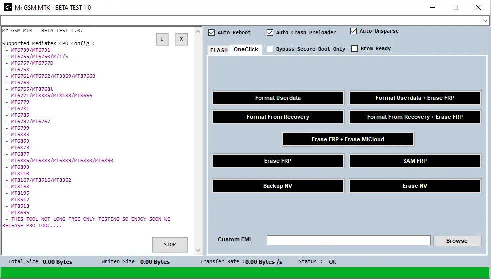Click Format From Recovery button
Image resolution: width=491 pixels, height=279 pixels.
pyautogui.click(x=278, y=117)
